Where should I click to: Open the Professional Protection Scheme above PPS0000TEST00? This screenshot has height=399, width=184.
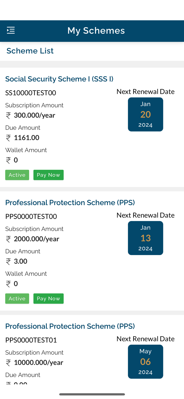[x=70, y=203]
